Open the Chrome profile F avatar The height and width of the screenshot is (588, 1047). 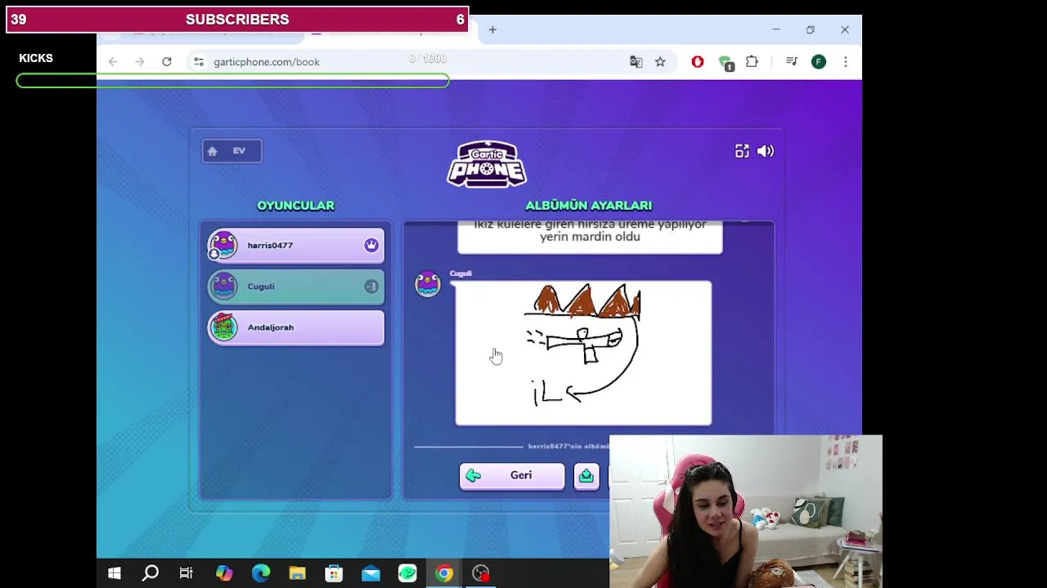(819, 62)
